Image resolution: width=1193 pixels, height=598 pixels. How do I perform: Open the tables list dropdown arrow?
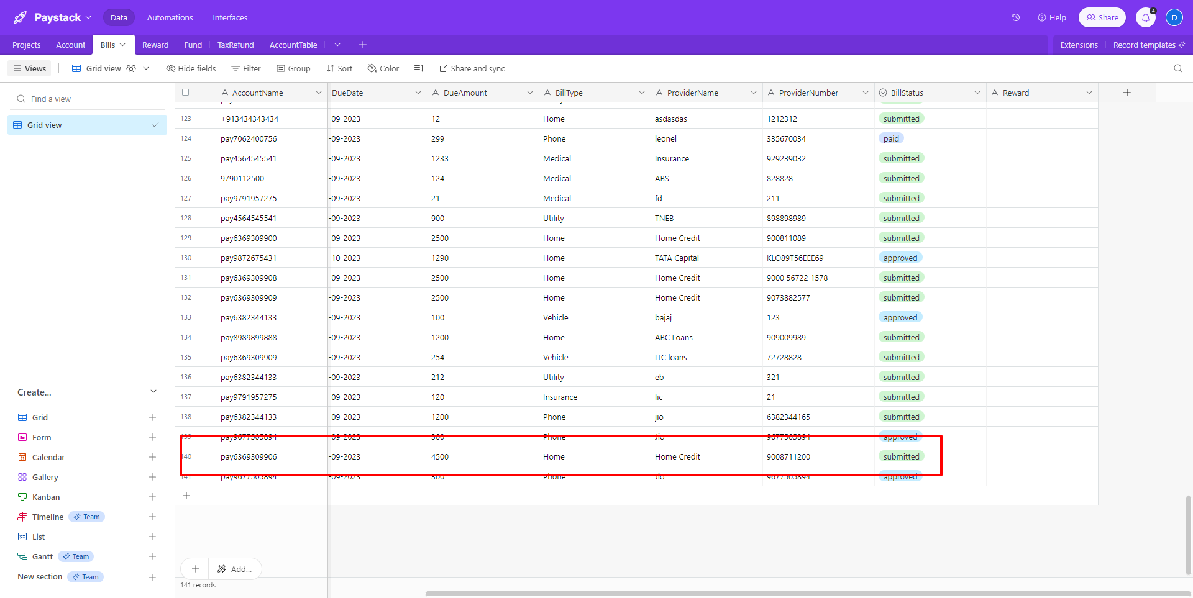(337, 45)
